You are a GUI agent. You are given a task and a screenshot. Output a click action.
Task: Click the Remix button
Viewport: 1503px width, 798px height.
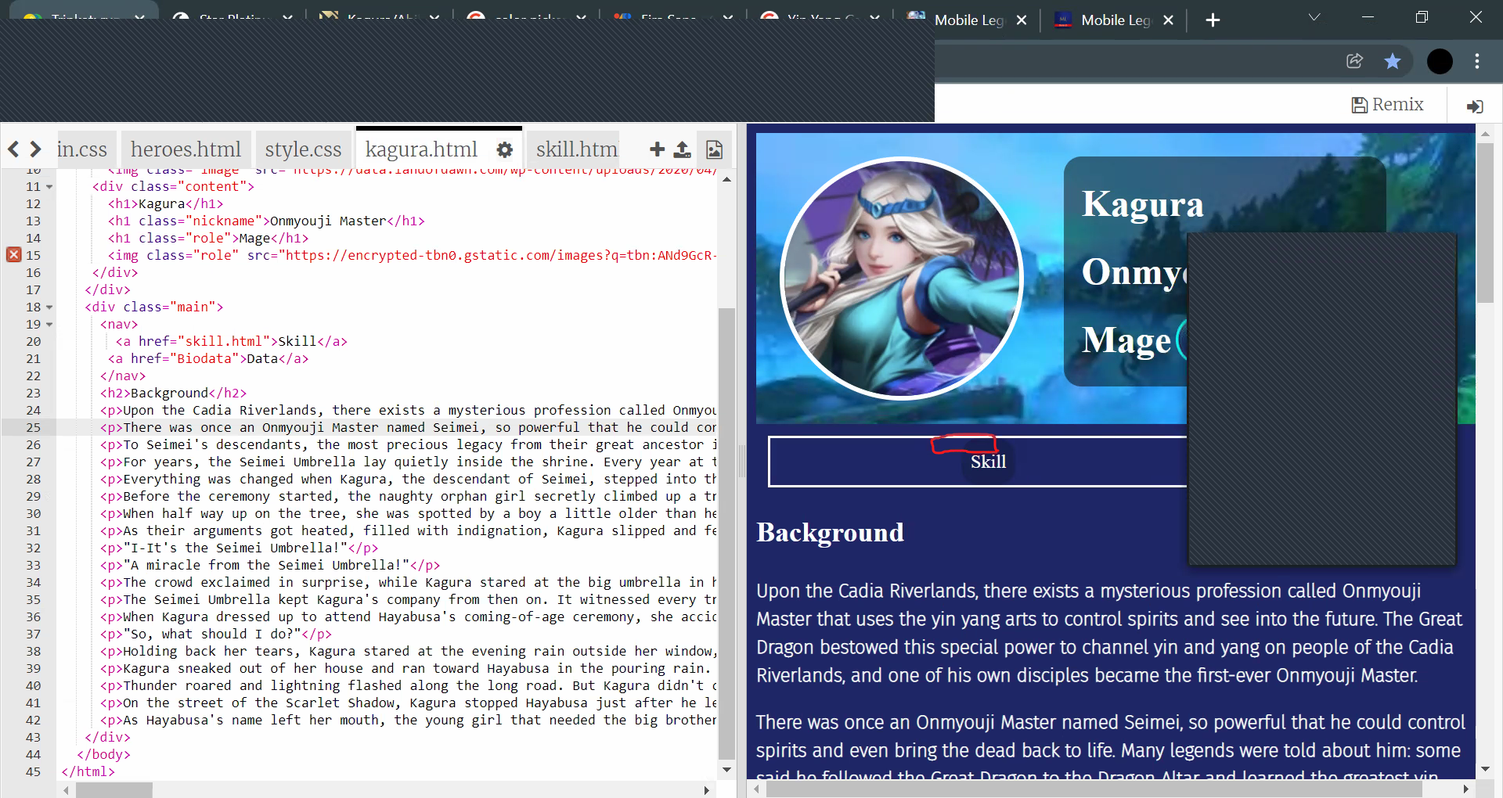click(x=1388, y=105)
